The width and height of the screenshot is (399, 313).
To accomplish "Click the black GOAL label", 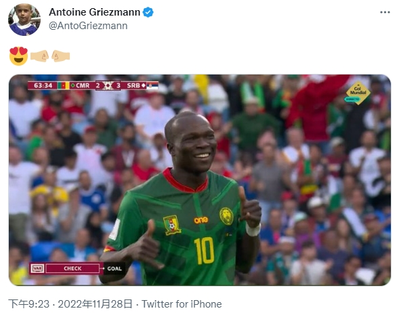I will (x=114, y=269).
